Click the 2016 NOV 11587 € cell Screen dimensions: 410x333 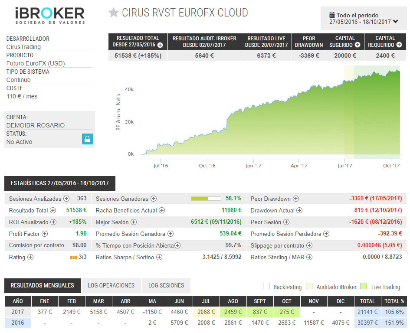pos(314,323)
